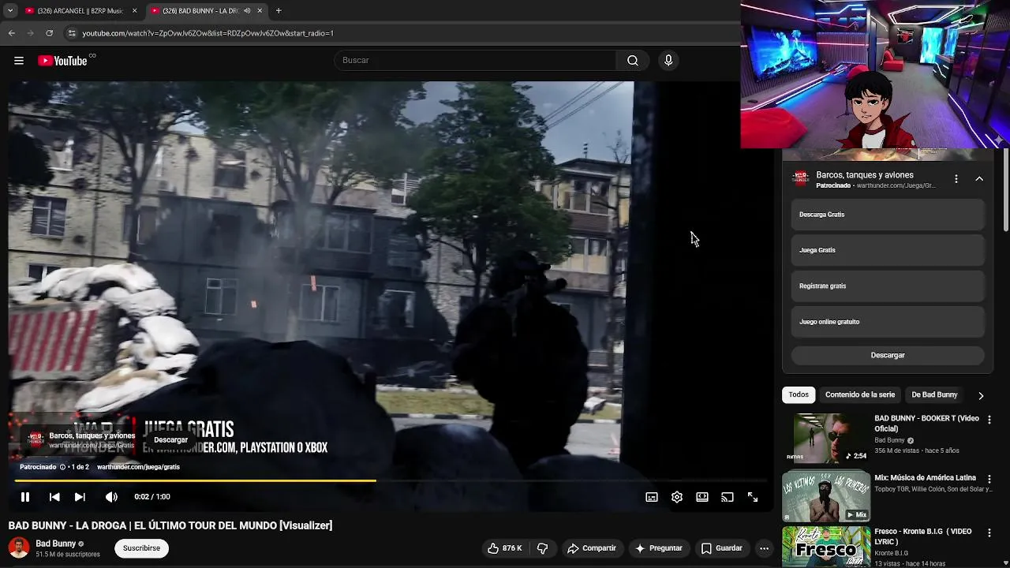Open the ad info icon beside Patrocinado
Viewport: 1010px width, 568px height.
(x=63, y=467)
